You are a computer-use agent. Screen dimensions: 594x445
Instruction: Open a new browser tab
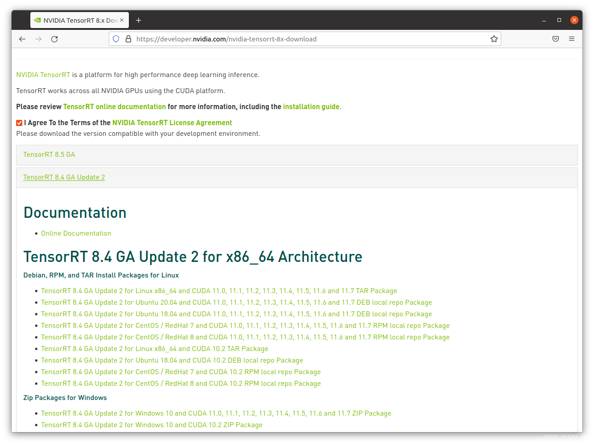point(138,20)
